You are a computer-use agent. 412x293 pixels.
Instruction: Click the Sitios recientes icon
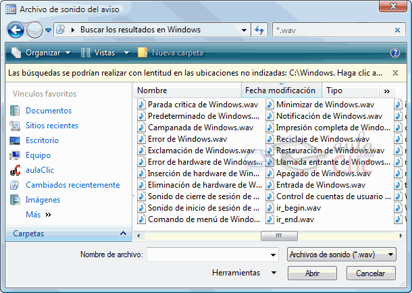click(15, 126)
